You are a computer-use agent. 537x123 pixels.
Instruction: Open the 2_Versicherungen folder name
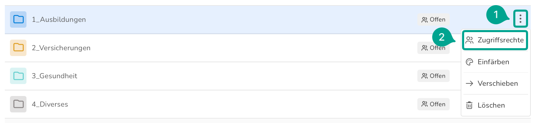pos(61,48)
